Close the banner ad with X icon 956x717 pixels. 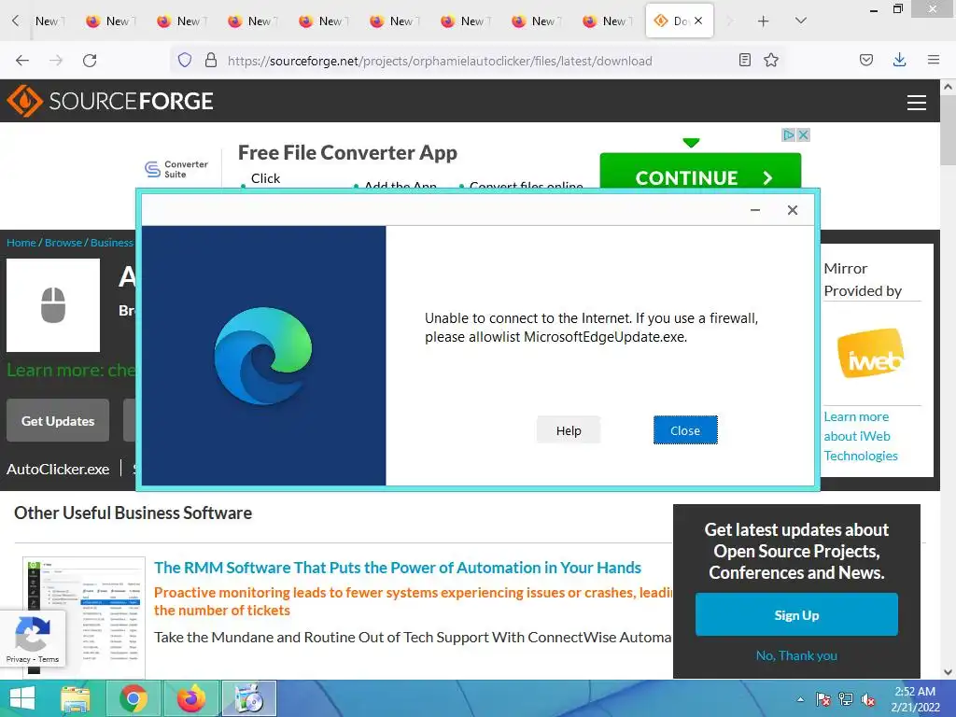[804, 134]
